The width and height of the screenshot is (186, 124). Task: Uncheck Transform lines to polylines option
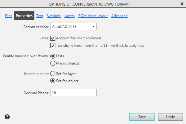pyautogui.click(x=53, y=46)
